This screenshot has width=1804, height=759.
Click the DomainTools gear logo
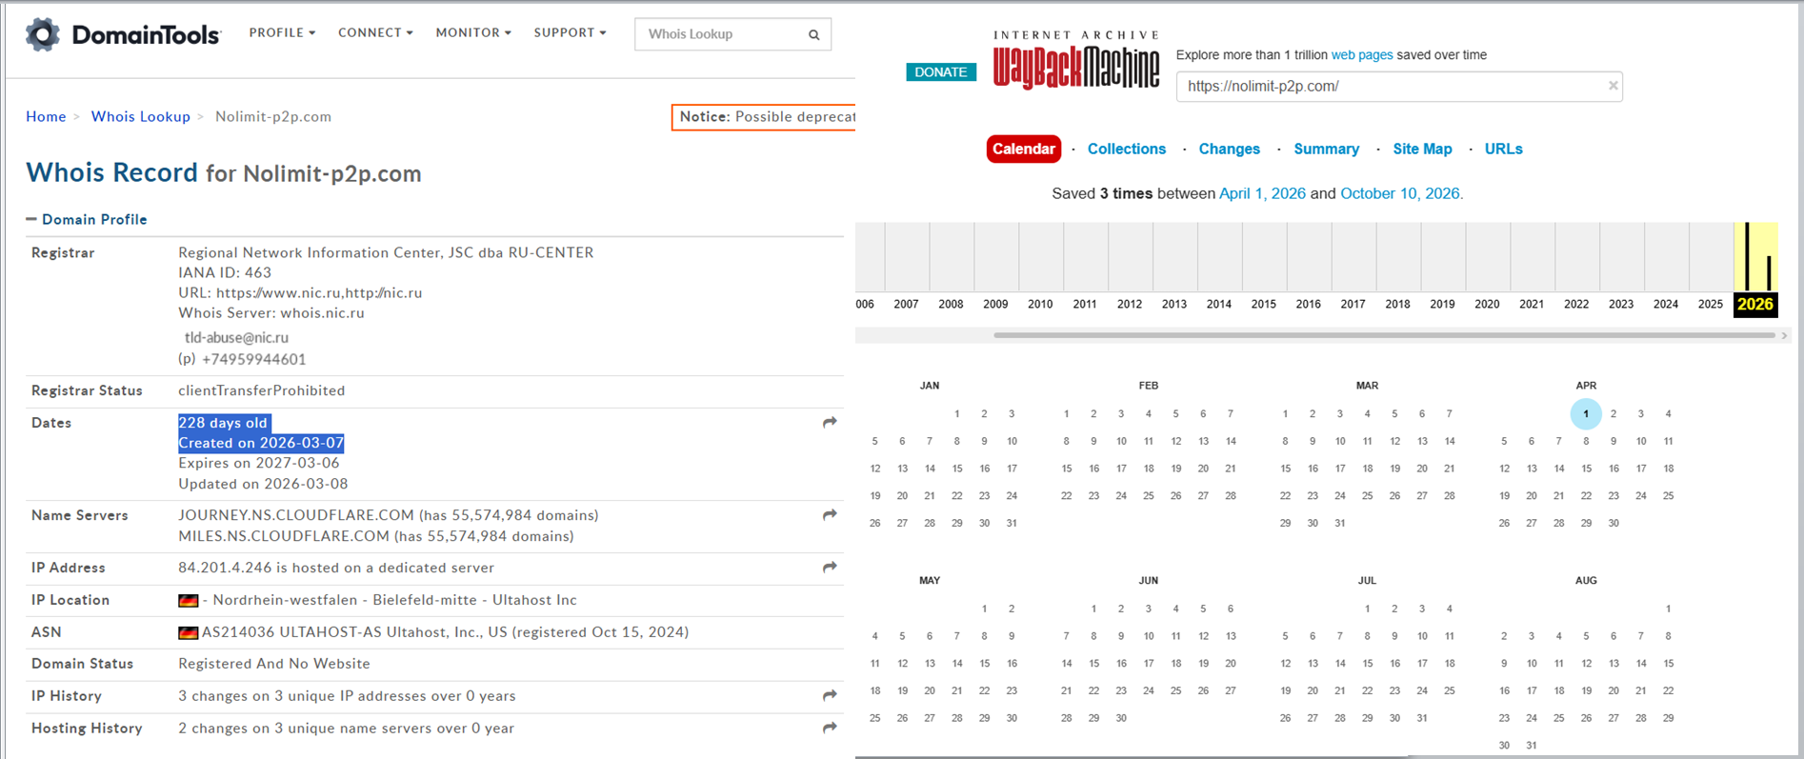click(x=42, y=34)
